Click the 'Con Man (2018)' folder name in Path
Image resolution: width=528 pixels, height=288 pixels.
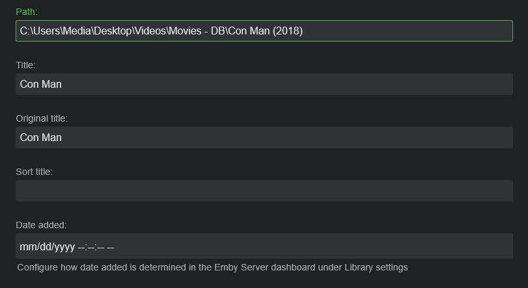[266, 31]
